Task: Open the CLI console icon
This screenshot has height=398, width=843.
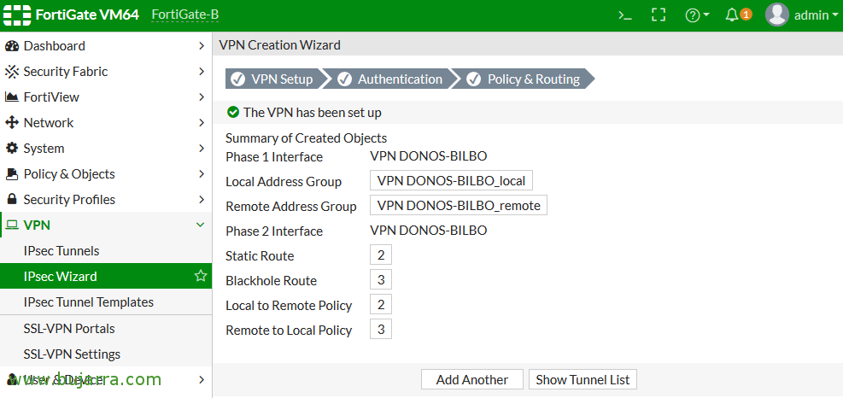Action: click(x=625, y=15)
